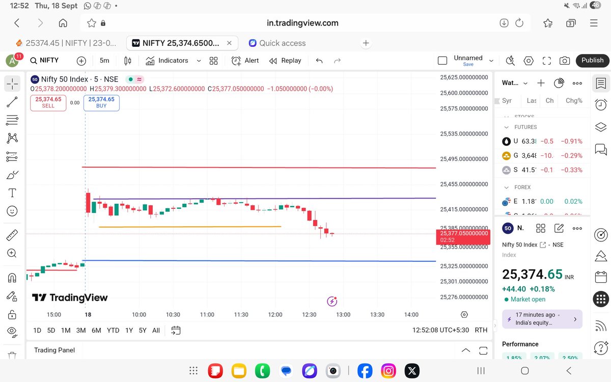
Task: Open the forecasting and measurement tools
Action: pyautogui.click(x=12, y=156)
